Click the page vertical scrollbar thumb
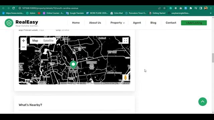Image resolution: width=214 pixels, height=120 pixels. [213, 58]
